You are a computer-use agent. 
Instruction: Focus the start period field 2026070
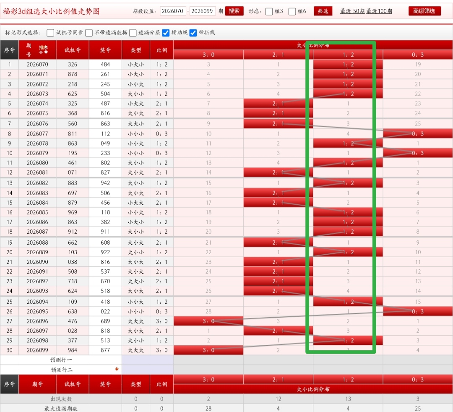pyautogui.click(x=173, y=11)
